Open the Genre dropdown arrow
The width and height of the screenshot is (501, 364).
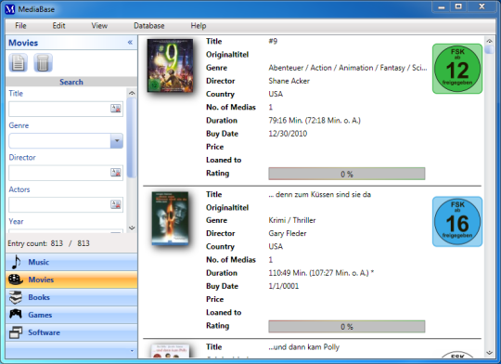point(117,141)
